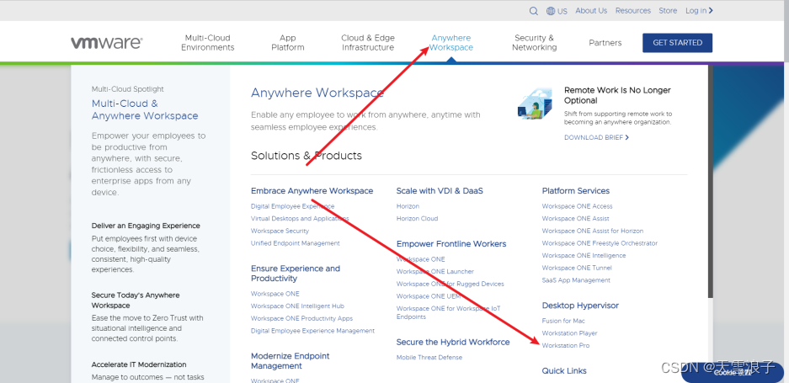The height and width of the screenshot is (383, 789).
Task: Open Empower Frontline Workers heading
Action: click(x=451, y=243)
